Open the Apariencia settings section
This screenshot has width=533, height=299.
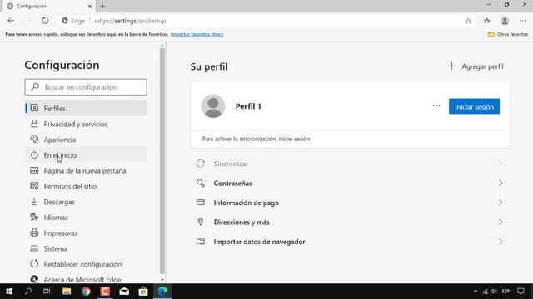86,140
